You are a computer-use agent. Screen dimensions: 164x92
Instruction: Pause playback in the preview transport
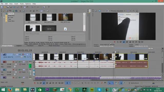(x=127, y=42)
